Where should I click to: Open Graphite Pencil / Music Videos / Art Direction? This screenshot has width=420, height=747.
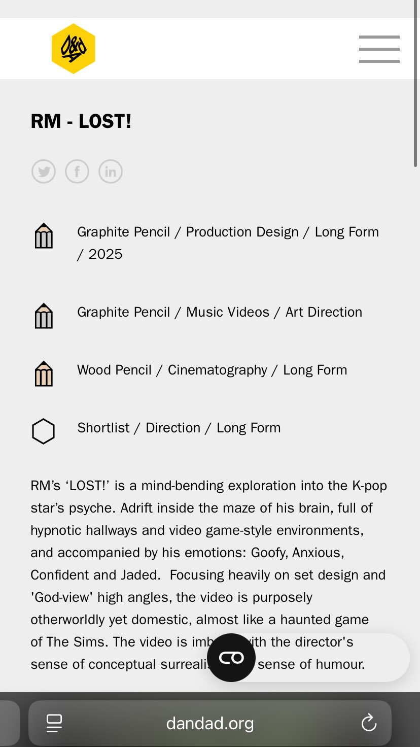tap(220, 312)
